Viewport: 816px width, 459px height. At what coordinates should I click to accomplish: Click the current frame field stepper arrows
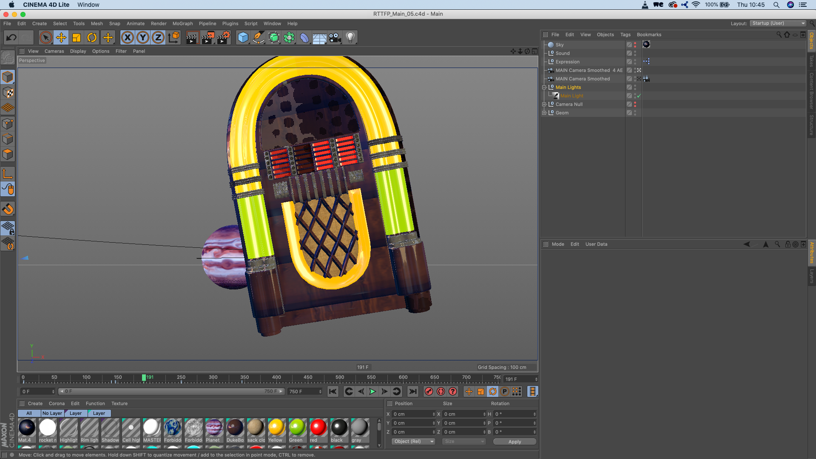[536, 379]
